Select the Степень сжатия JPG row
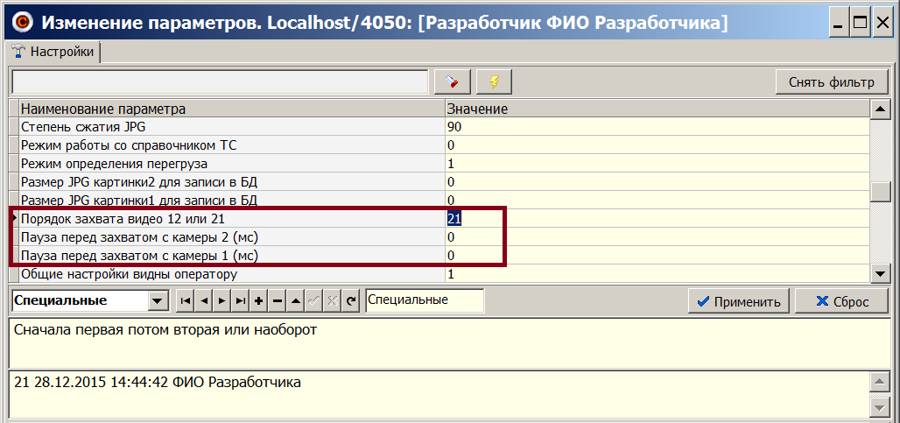The height and width of the screenshot is (423, 900). click(x=228, y=127)
